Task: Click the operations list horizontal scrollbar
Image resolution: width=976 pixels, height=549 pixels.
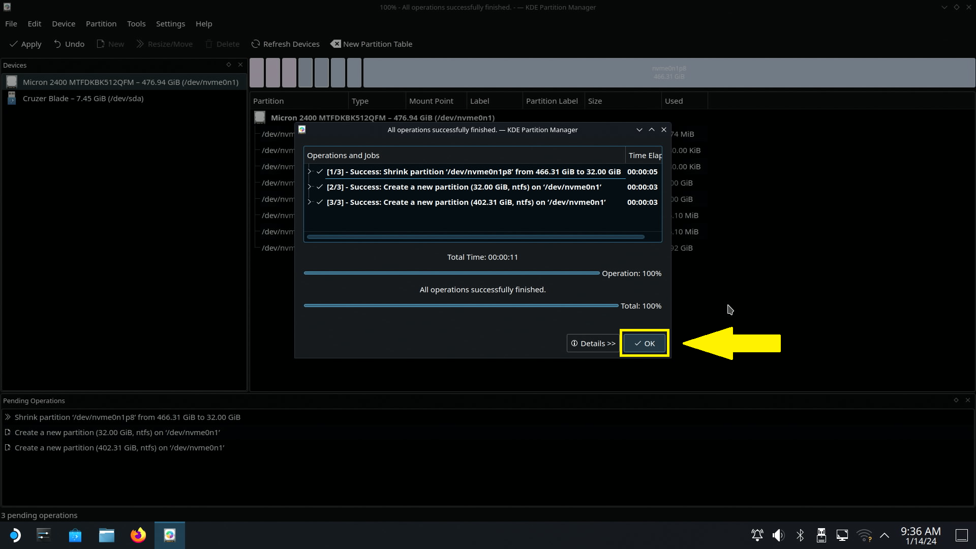Action: click(475, 237)
